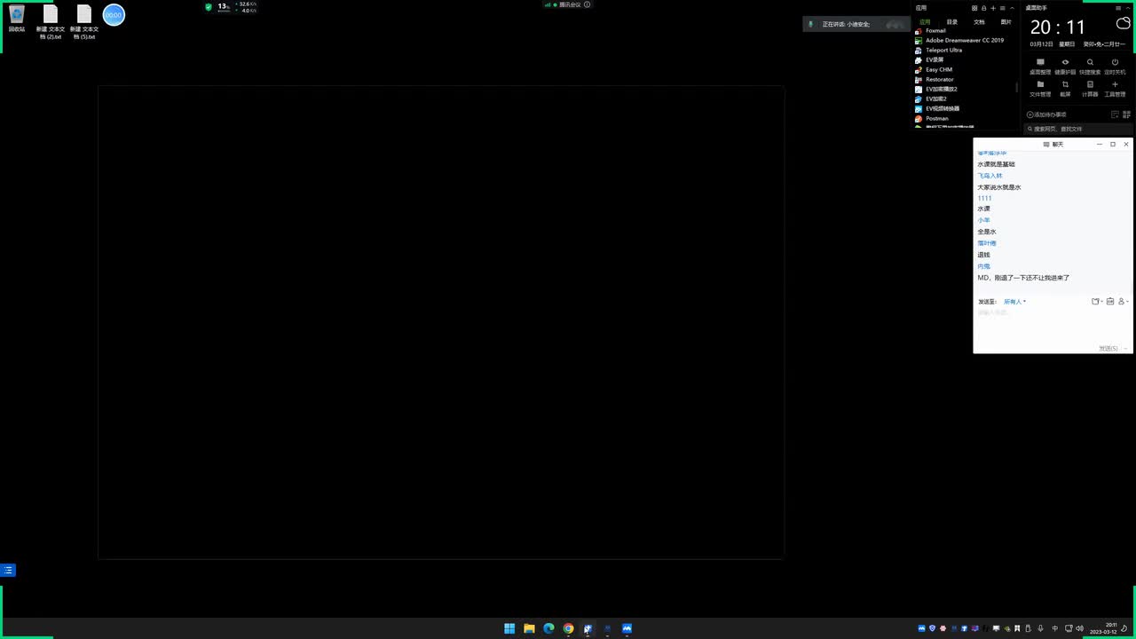The height and width of the screenshot is (639, 1136).
Task: Click the taskbar volume speaker icon
Action: (1079, 628)
